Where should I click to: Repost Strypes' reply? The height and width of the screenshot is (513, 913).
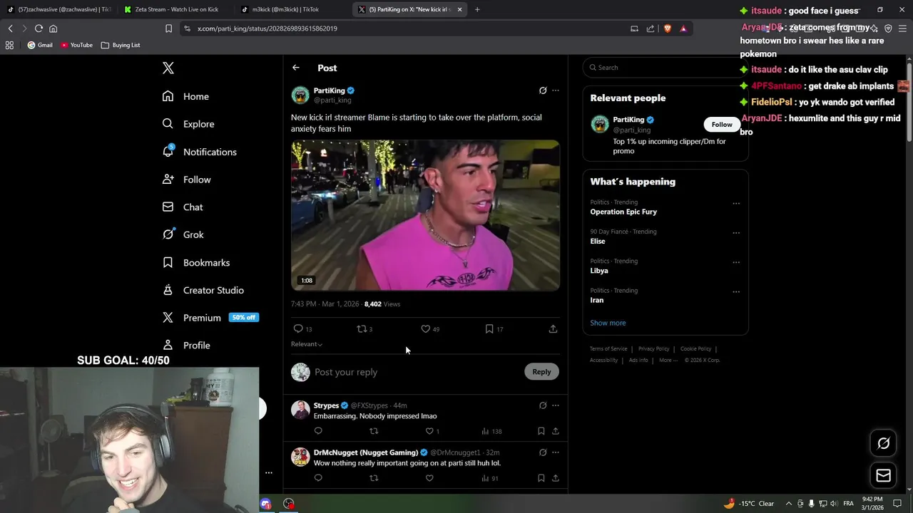tap(374, 431)
